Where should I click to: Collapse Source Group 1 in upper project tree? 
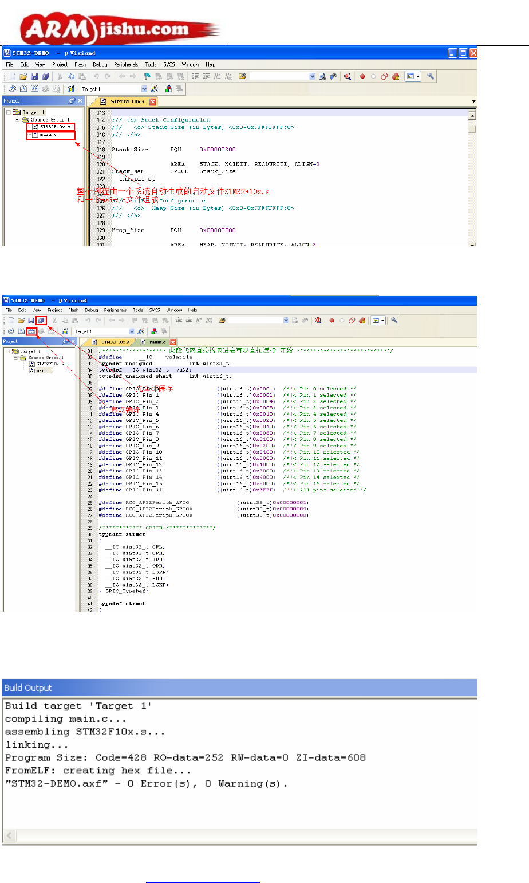click(x=17, y=120)
